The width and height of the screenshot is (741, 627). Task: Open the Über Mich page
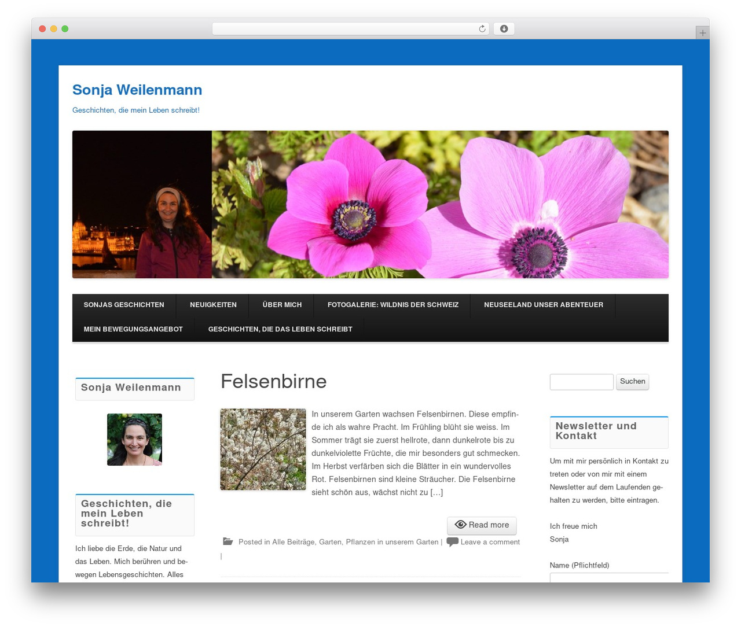(x=282, y=305)
